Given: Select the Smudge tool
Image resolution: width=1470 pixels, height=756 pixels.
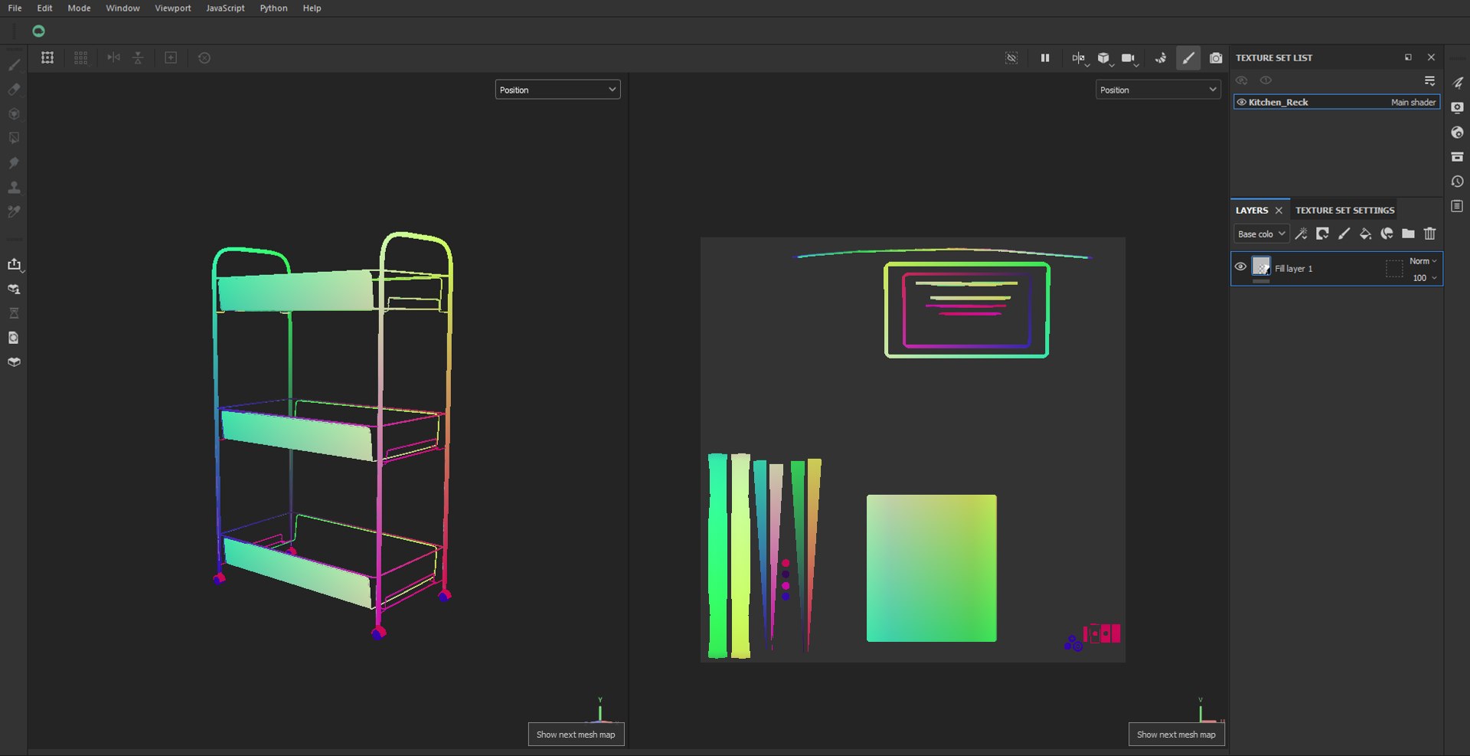Looking at the screenshot, I should (14, 162).
